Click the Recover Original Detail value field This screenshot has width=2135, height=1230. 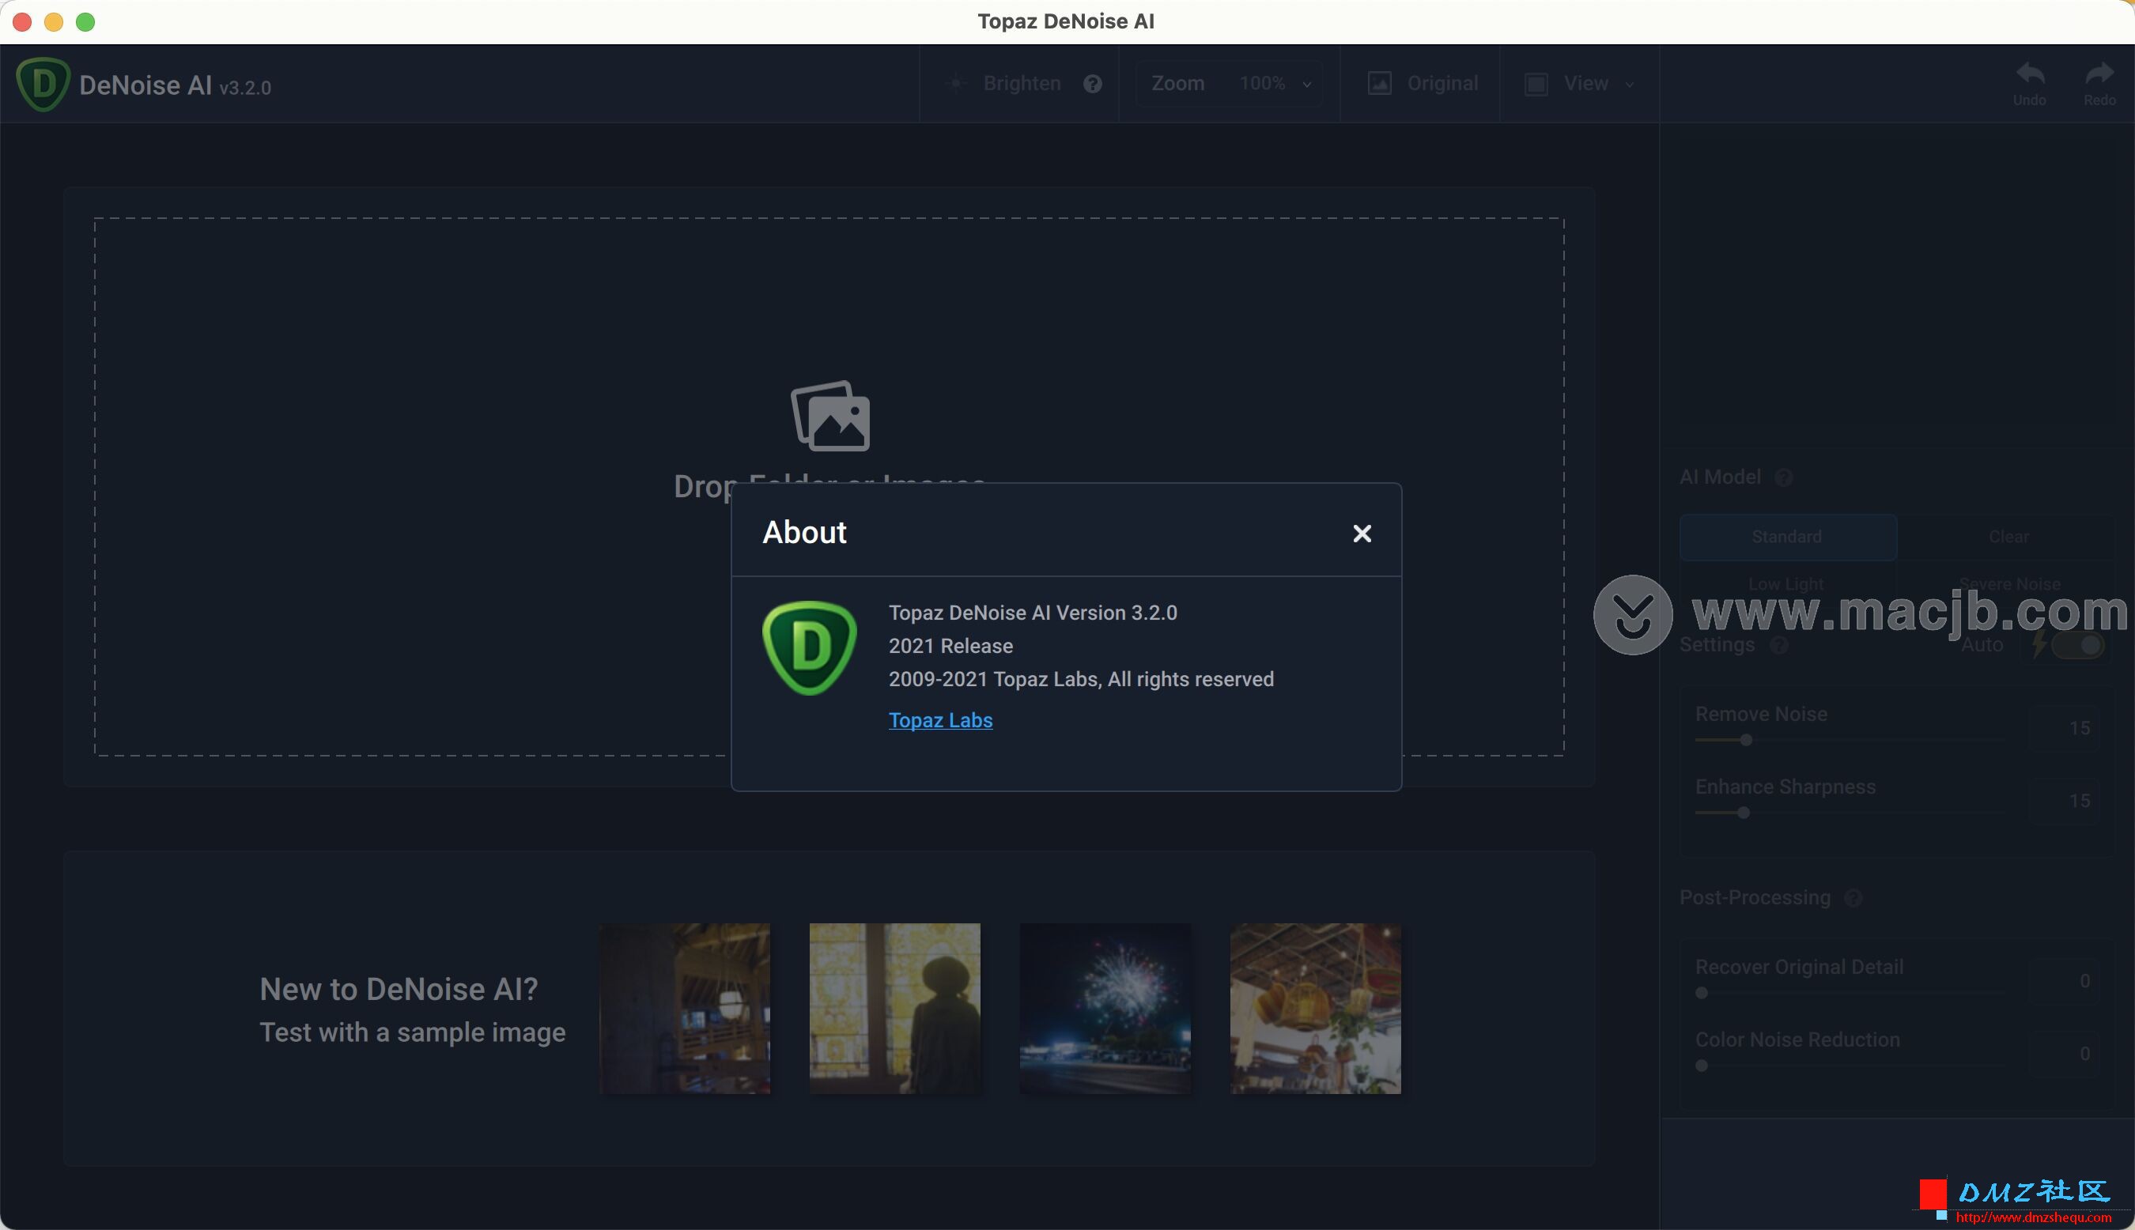(2065, 980)
